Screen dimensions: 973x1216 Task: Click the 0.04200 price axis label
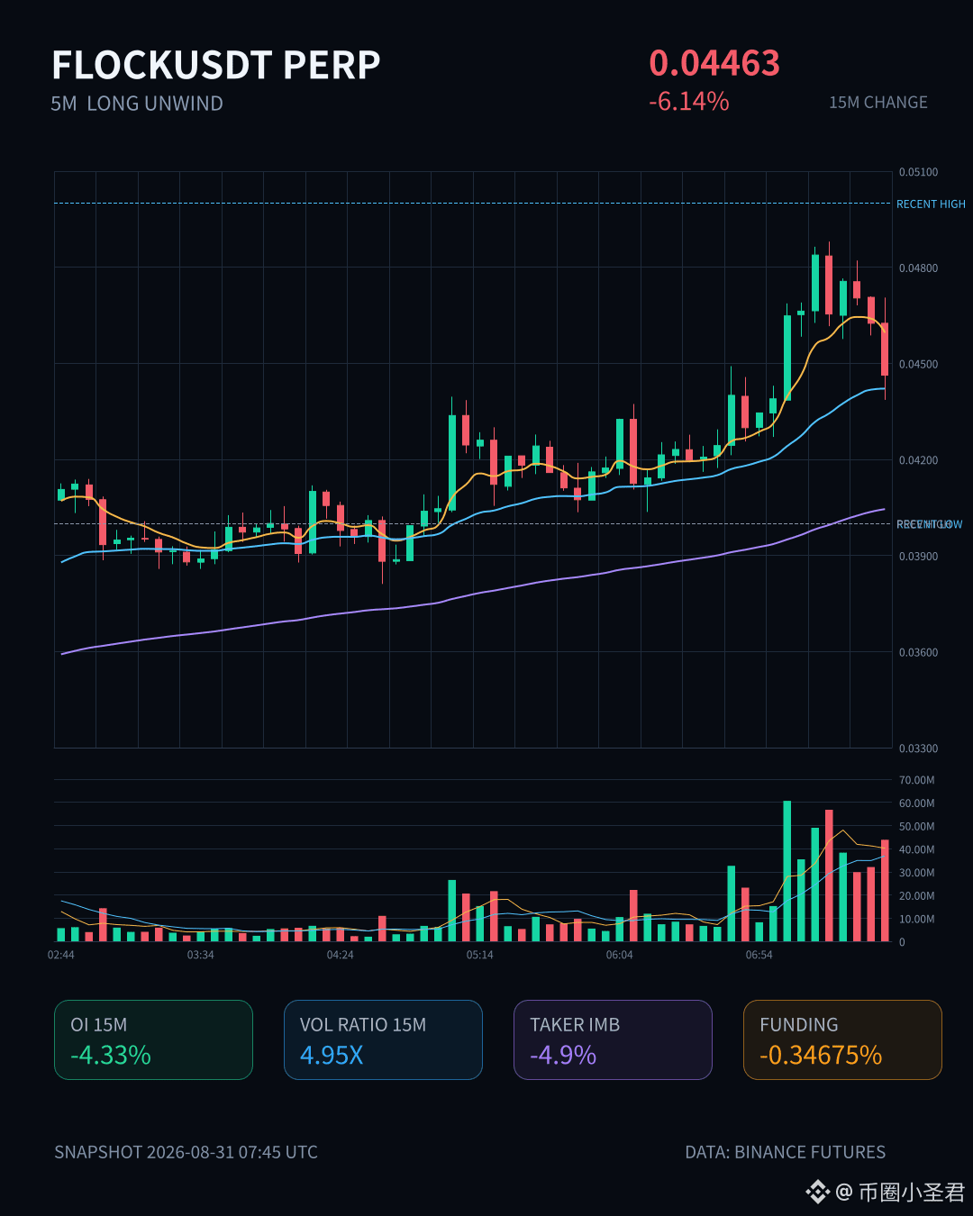918,460
